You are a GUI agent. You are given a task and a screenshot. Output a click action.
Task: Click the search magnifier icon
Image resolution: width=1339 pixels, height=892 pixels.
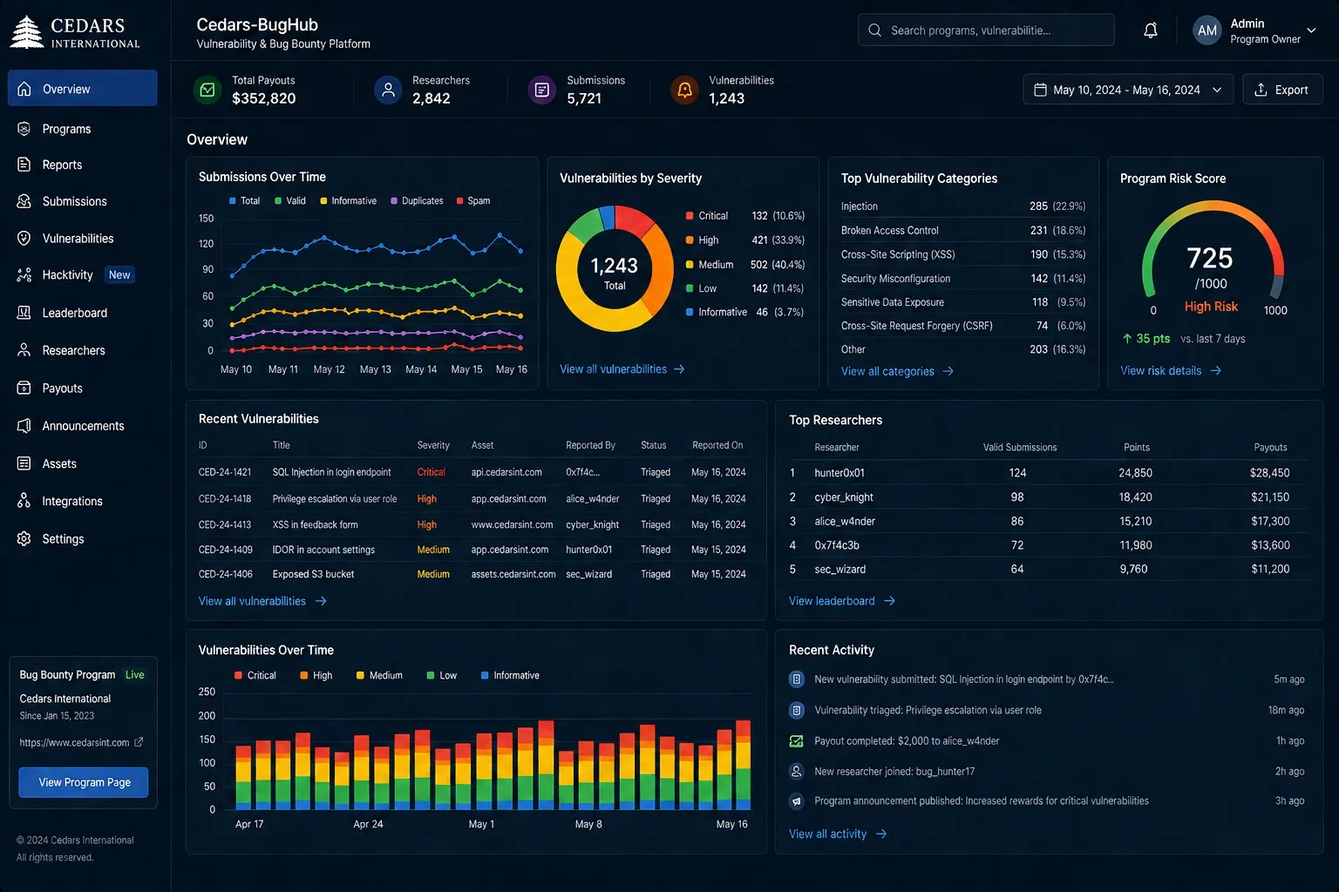click(874, 30)
